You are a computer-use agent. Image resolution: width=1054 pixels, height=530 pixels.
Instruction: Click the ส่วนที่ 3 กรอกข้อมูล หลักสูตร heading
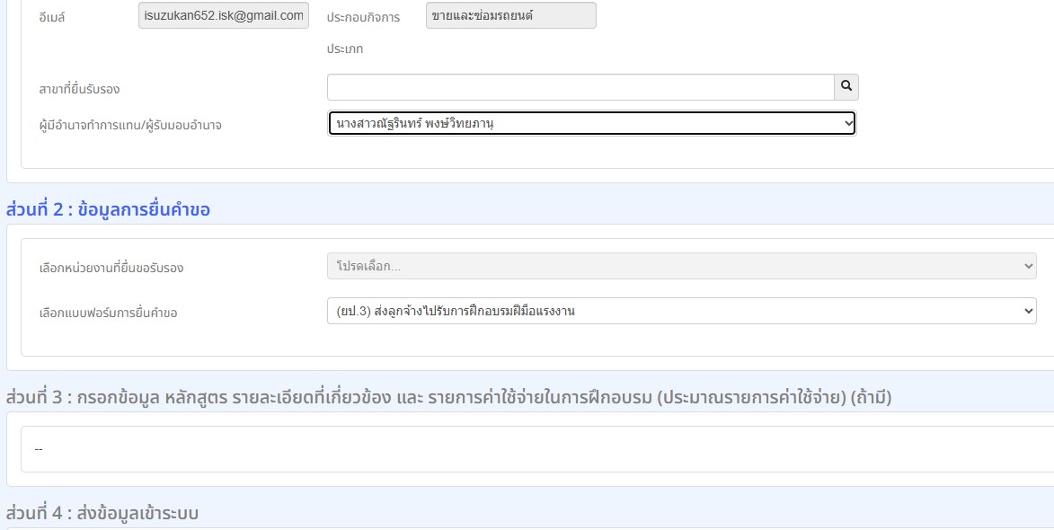pyautogui.click(x=448, y=398)
